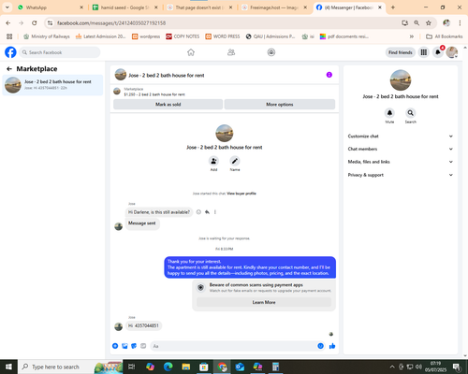Open the Groups icon in top navigation

point(271,52)
